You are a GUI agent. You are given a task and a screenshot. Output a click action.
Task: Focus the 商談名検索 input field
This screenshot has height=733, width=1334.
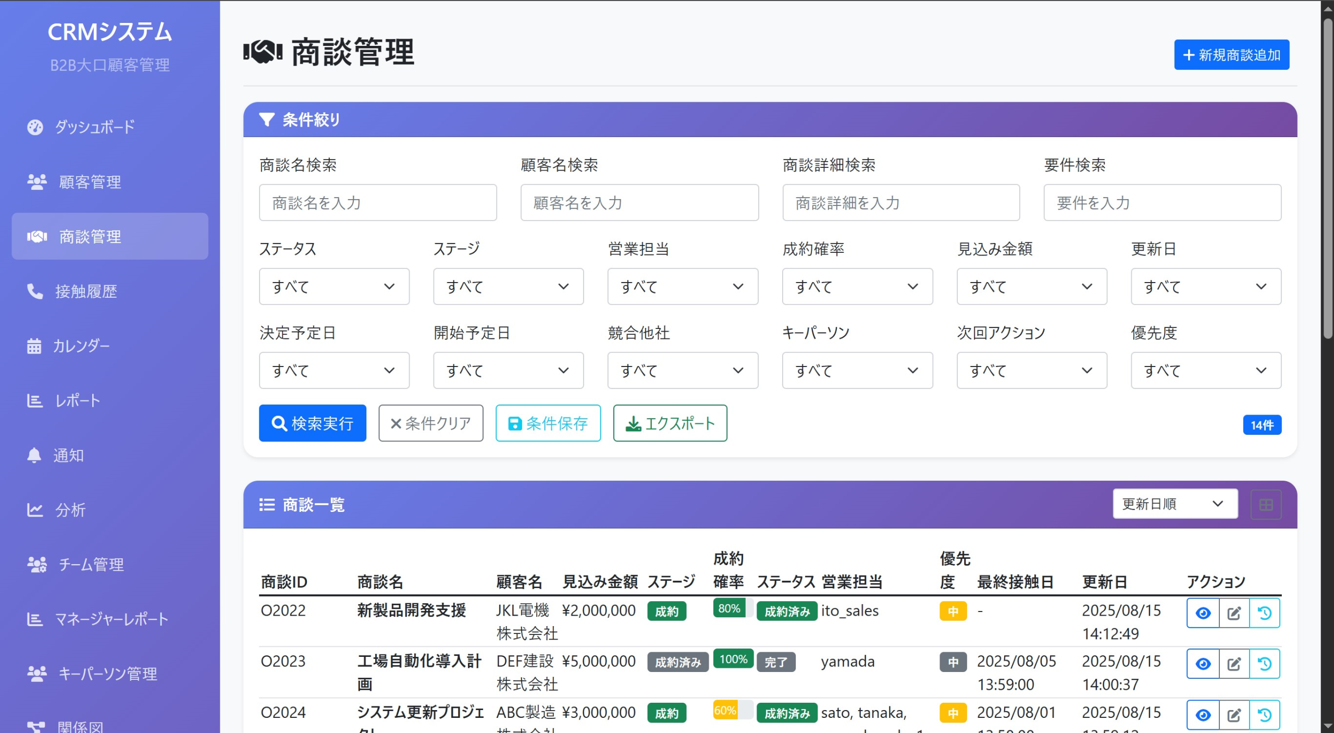tap(378, 202)
